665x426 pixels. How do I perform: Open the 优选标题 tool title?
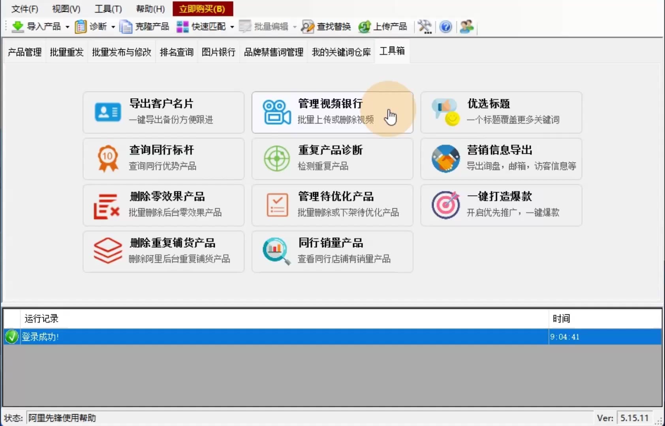[488, 104]
